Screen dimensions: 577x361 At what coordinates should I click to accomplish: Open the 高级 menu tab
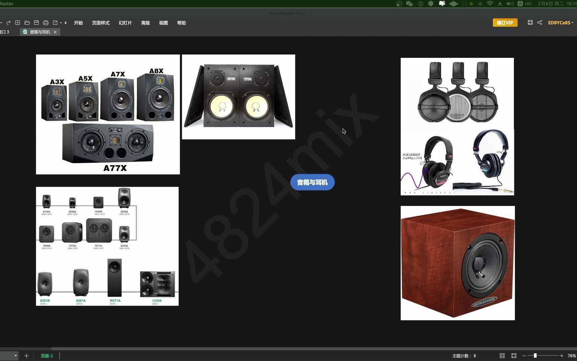click(145, 23)
